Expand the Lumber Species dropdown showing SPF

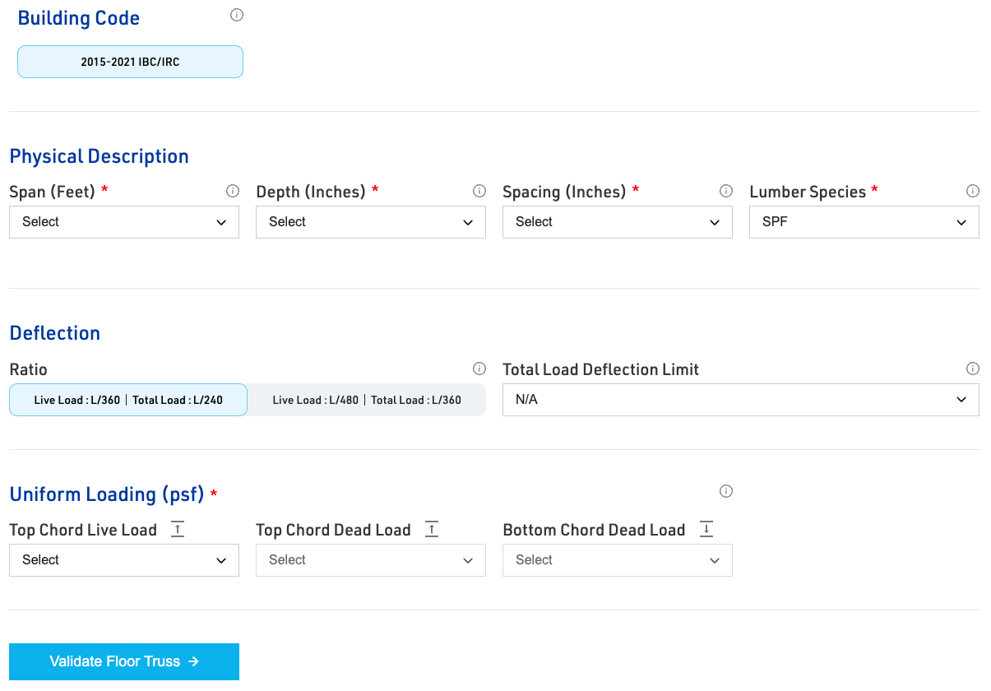pos(864,222)
